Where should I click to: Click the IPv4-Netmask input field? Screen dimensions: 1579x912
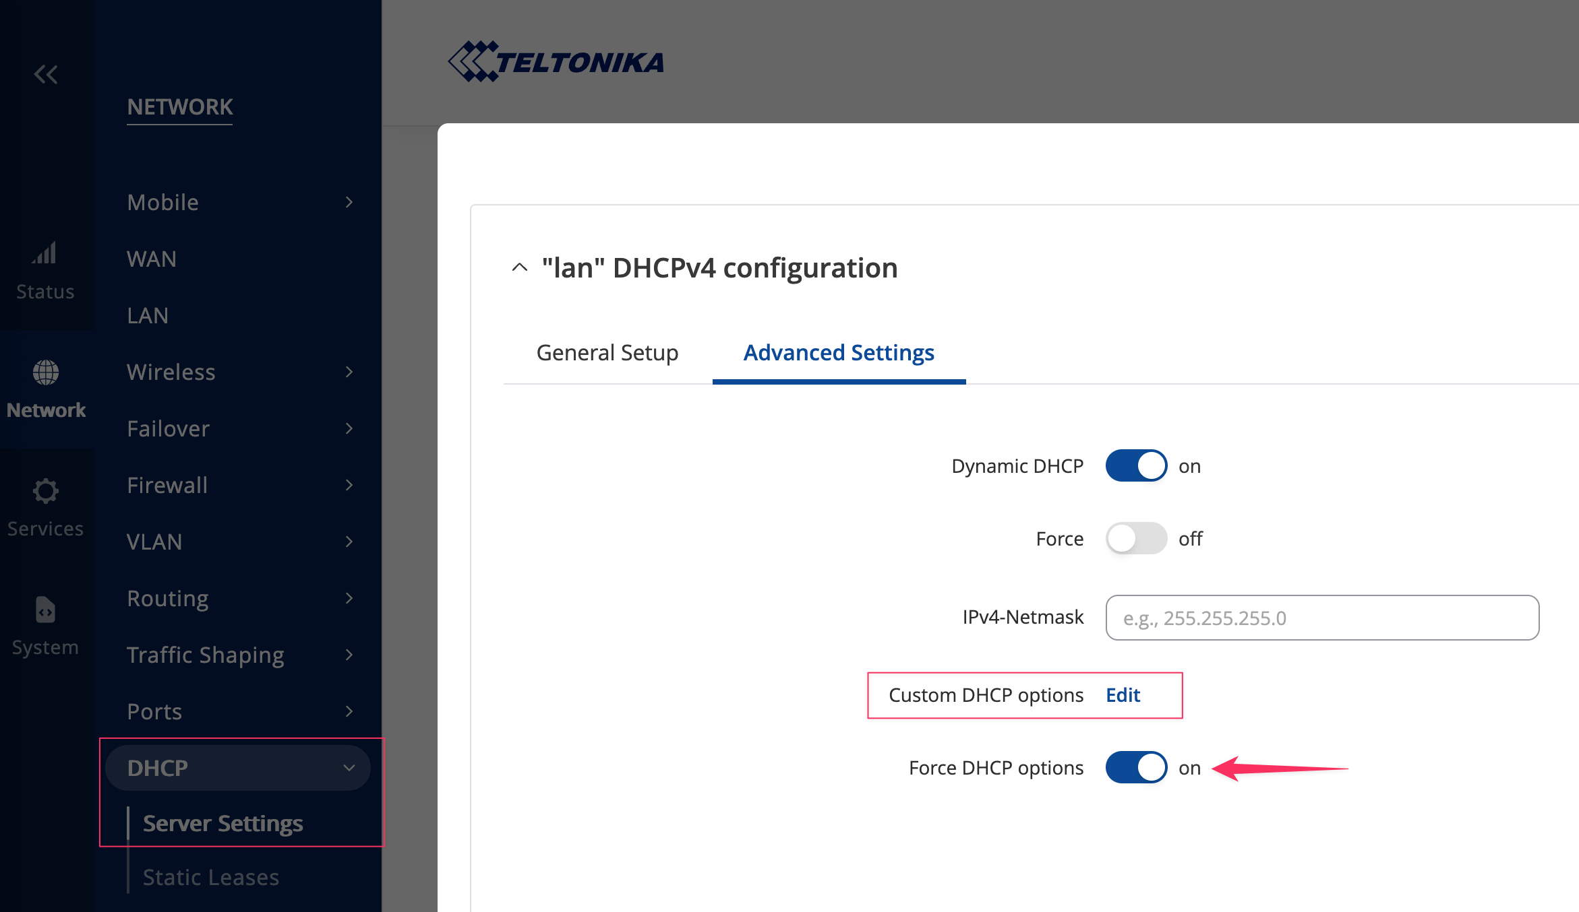coord(1321,618)
